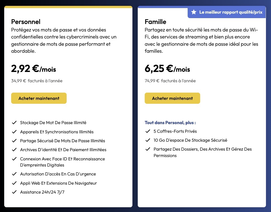Click checkmark beside Partage Sécurisé De Mots De Passe
Screen dimensions: 271x212
pos(14,141)
